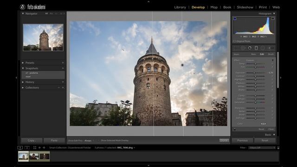Screen dimensions: 297x167
Task: Click the Exposure slider handle
Action: coord(254,73)
